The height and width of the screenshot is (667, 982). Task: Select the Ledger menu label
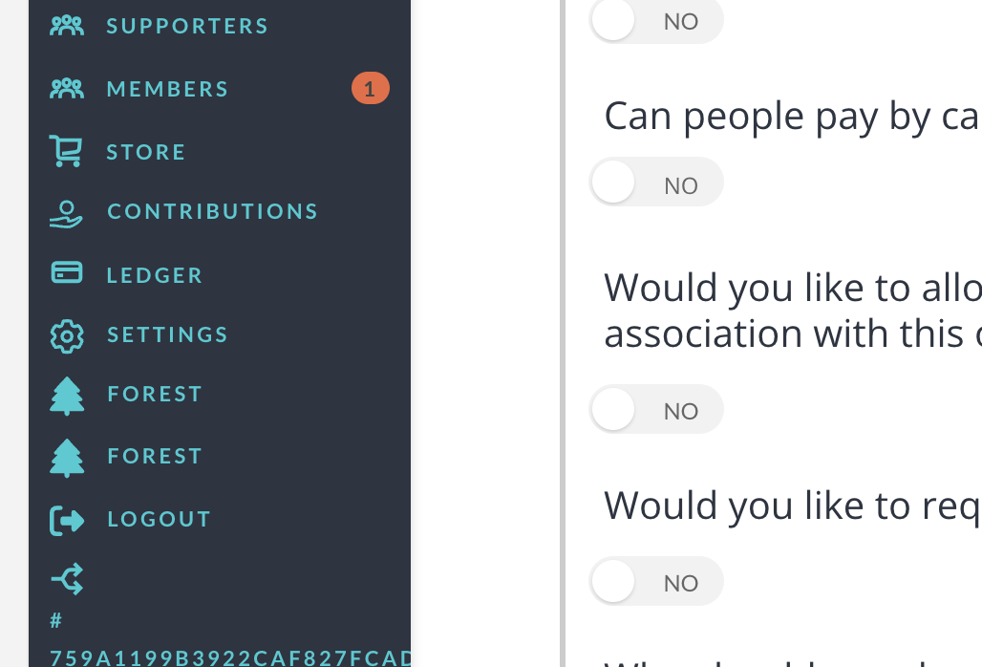[155, 275]
